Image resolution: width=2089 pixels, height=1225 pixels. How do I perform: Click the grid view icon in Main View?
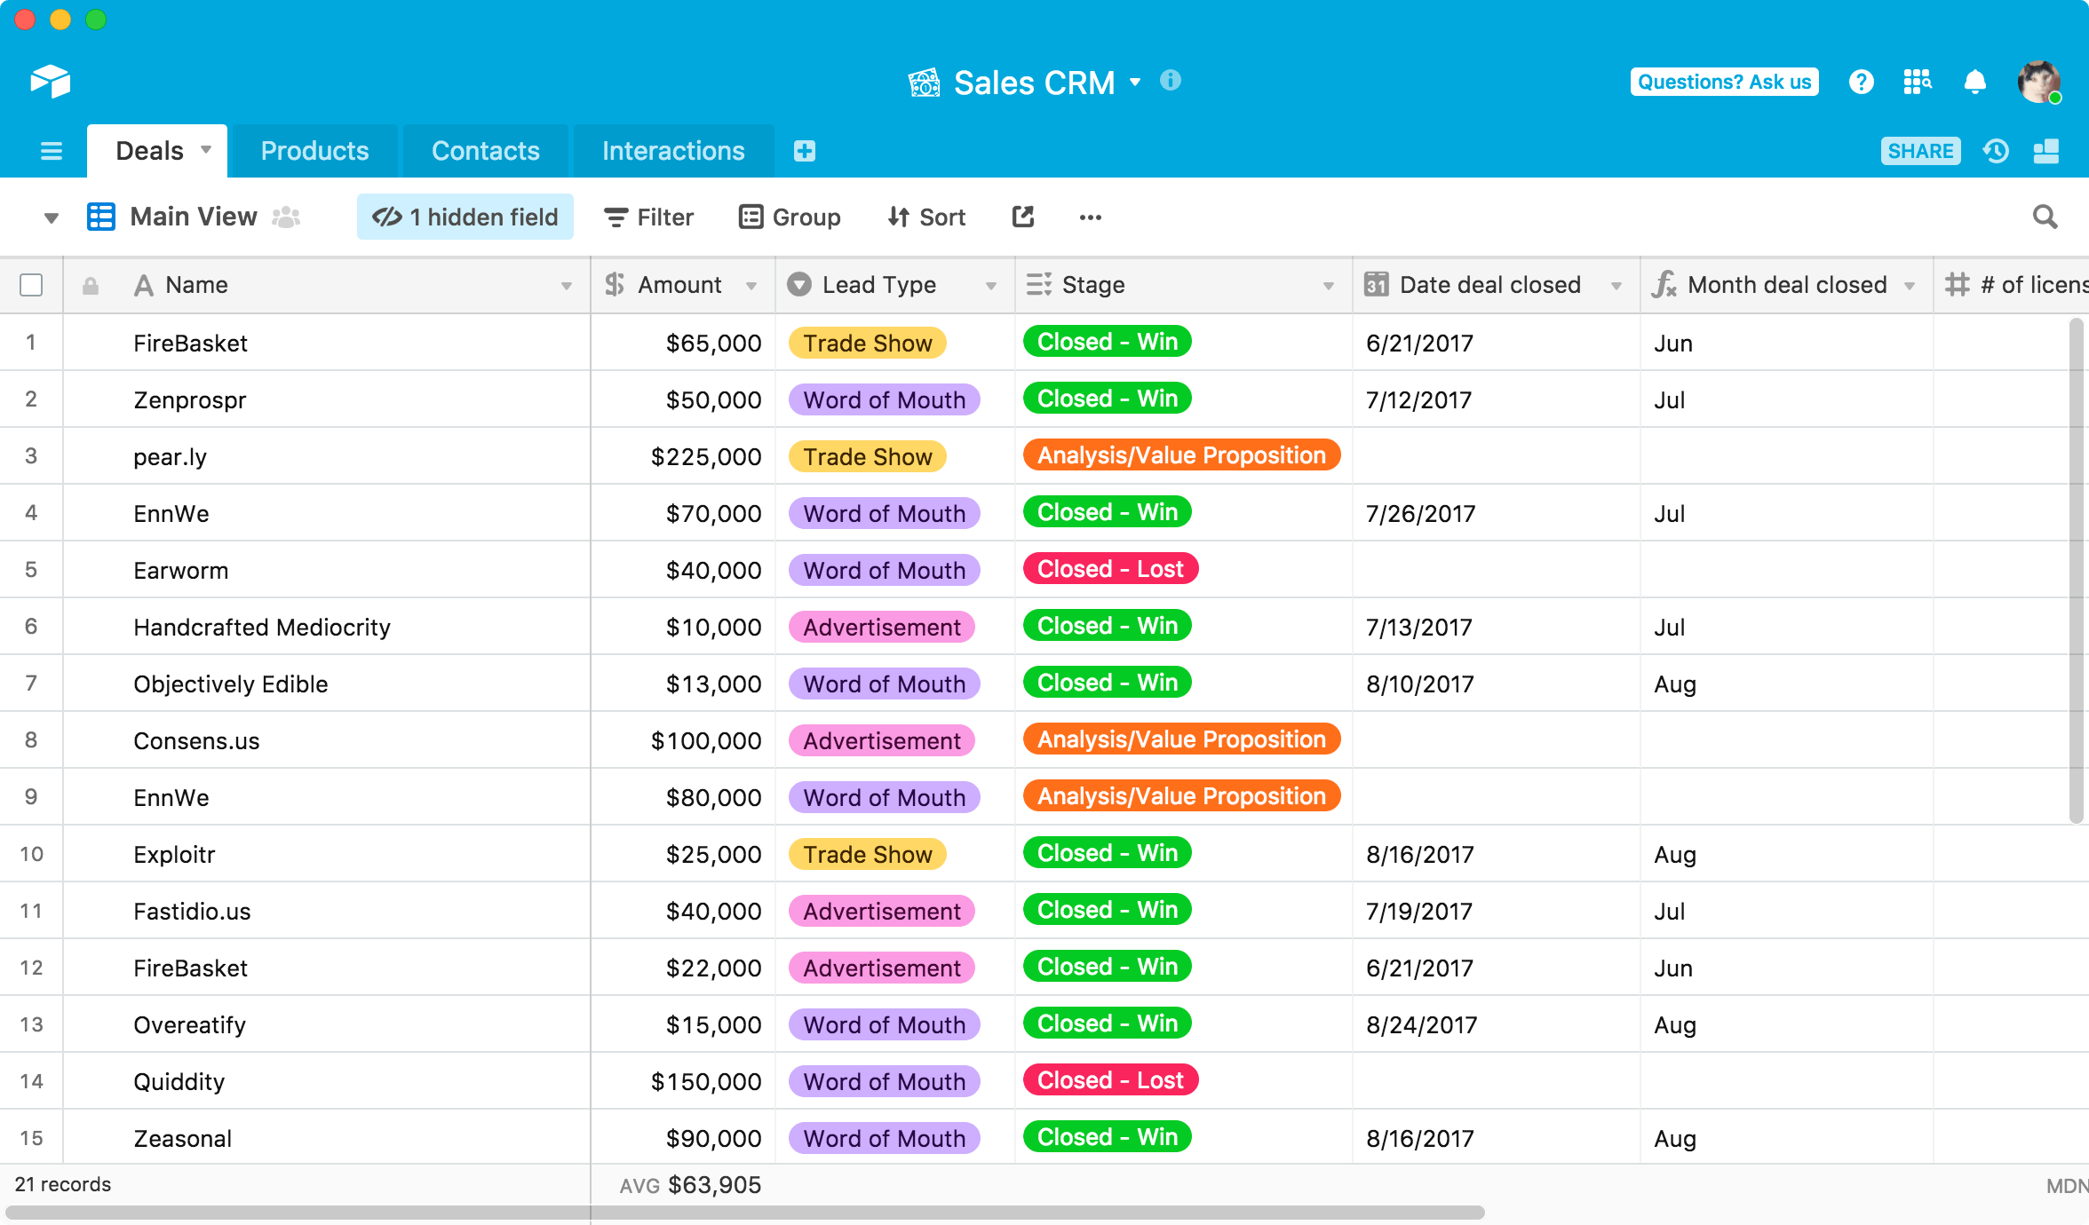pyautogui.click(x=100, y=216)
